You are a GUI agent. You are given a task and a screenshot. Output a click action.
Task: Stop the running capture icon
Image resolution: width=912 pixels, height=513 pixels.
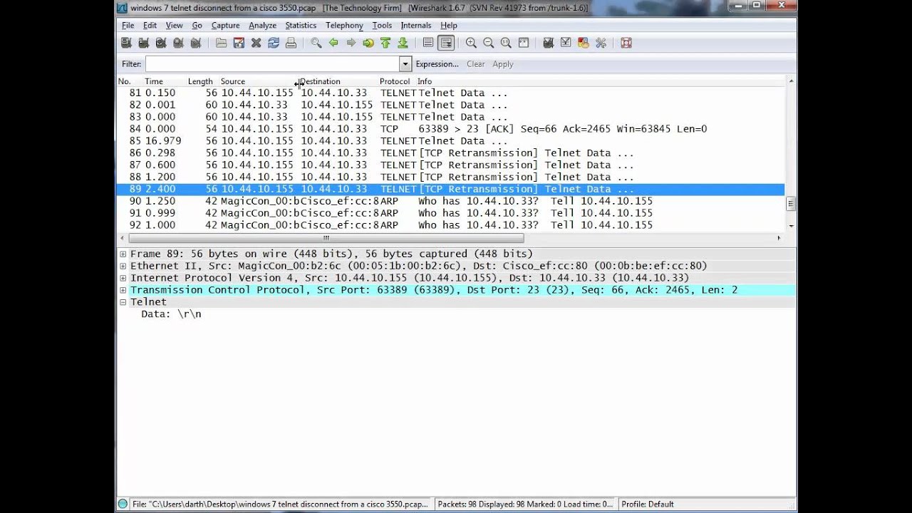[178, 43]
